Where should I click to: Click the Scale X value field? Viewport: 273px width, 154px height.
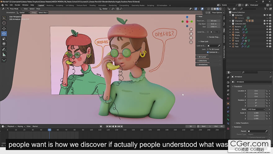256,113
